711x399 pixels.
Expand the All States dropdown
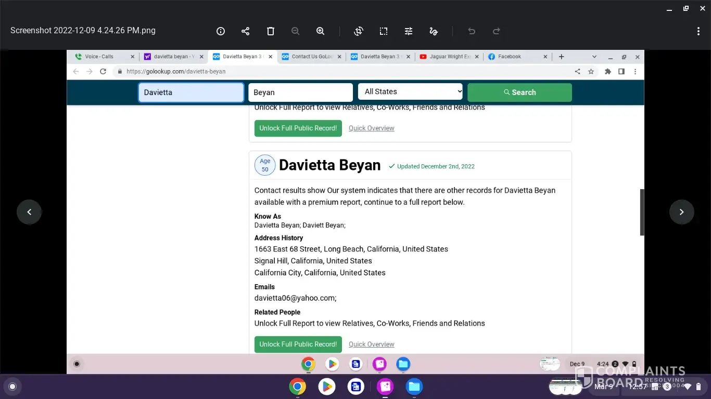click(x=410, y=92)
